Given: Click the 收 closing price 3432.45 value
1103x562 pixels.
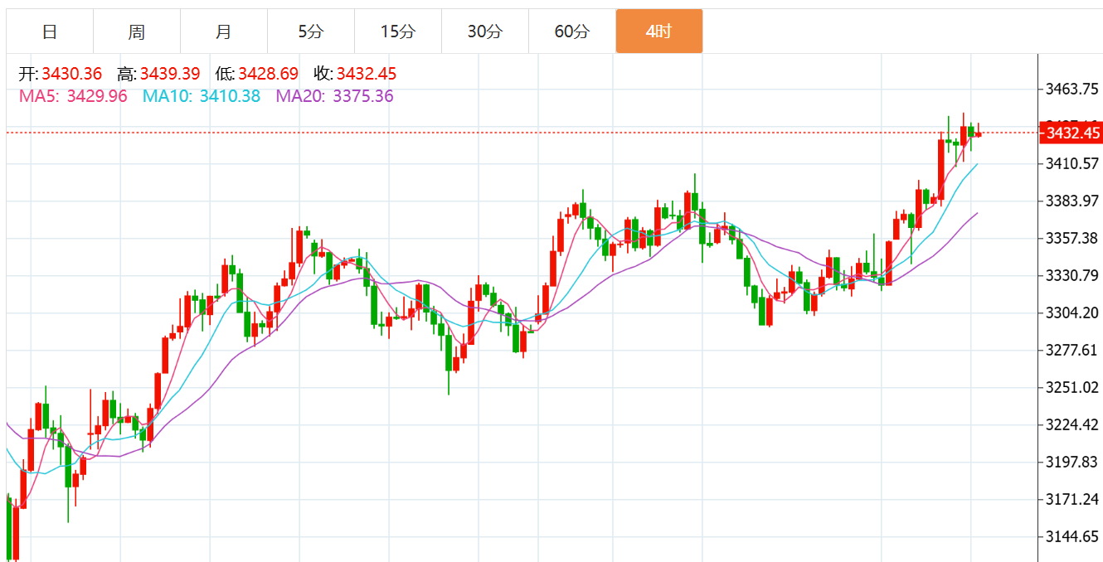Looking at the screenshot, I should [367, 74].
